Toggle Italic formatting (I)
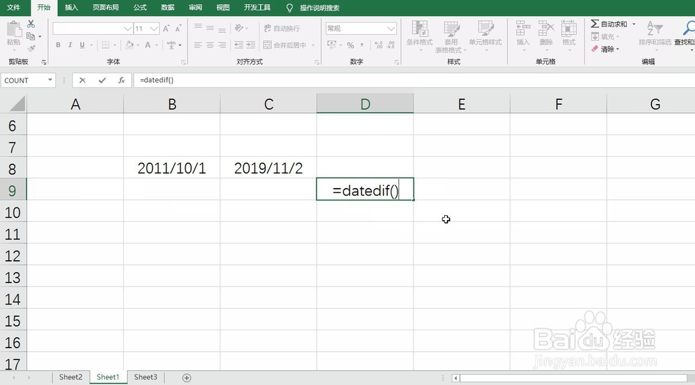Screen dimensions: 695x385 [70, 44]
